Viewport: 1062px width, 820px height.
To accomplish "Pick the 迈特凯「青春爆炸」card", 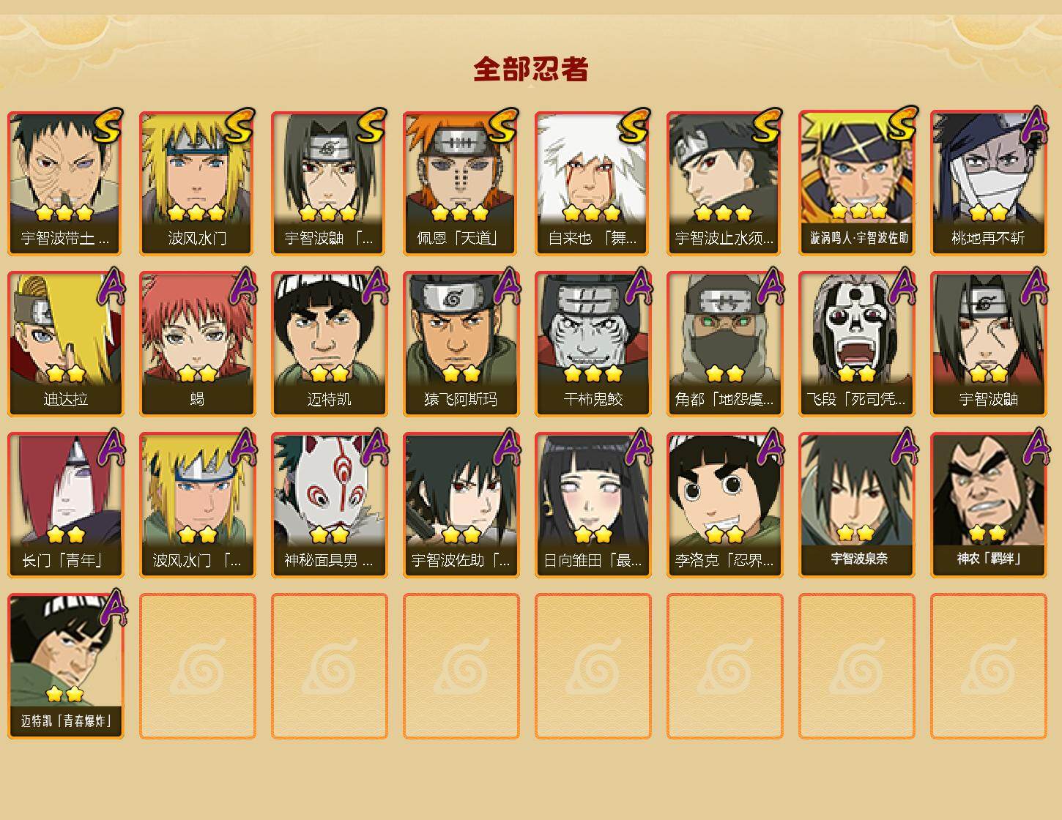I will tap(65, 666).
